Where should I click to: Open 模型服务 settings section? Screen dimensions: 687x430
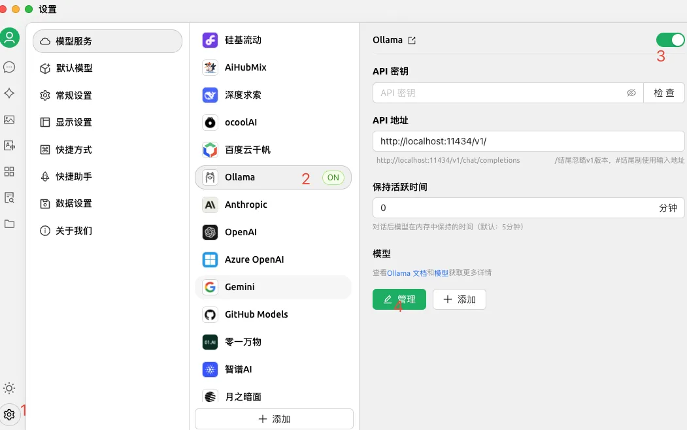[107, 41]
